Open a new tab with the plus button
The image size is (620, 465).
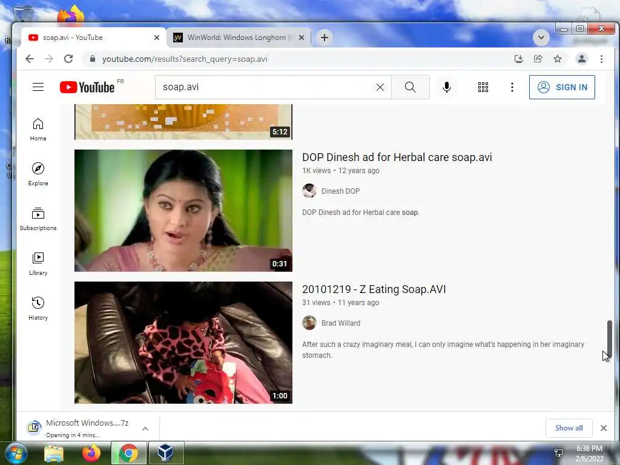[x=325, y=38]
